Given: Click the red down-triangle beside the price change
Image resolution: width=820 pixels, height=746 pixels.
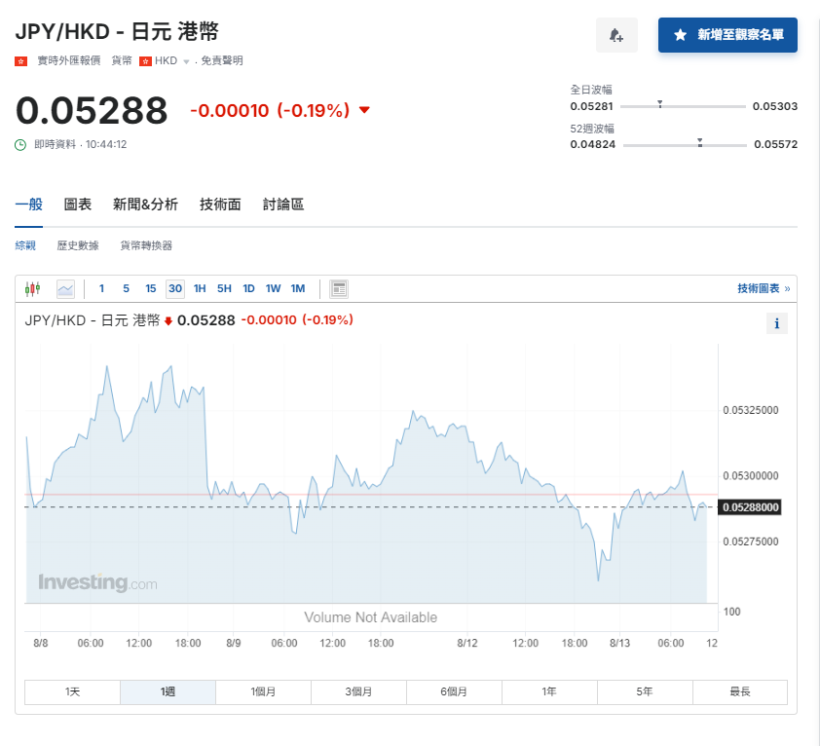Looking at the screenshot, I should tap(364, 110).
